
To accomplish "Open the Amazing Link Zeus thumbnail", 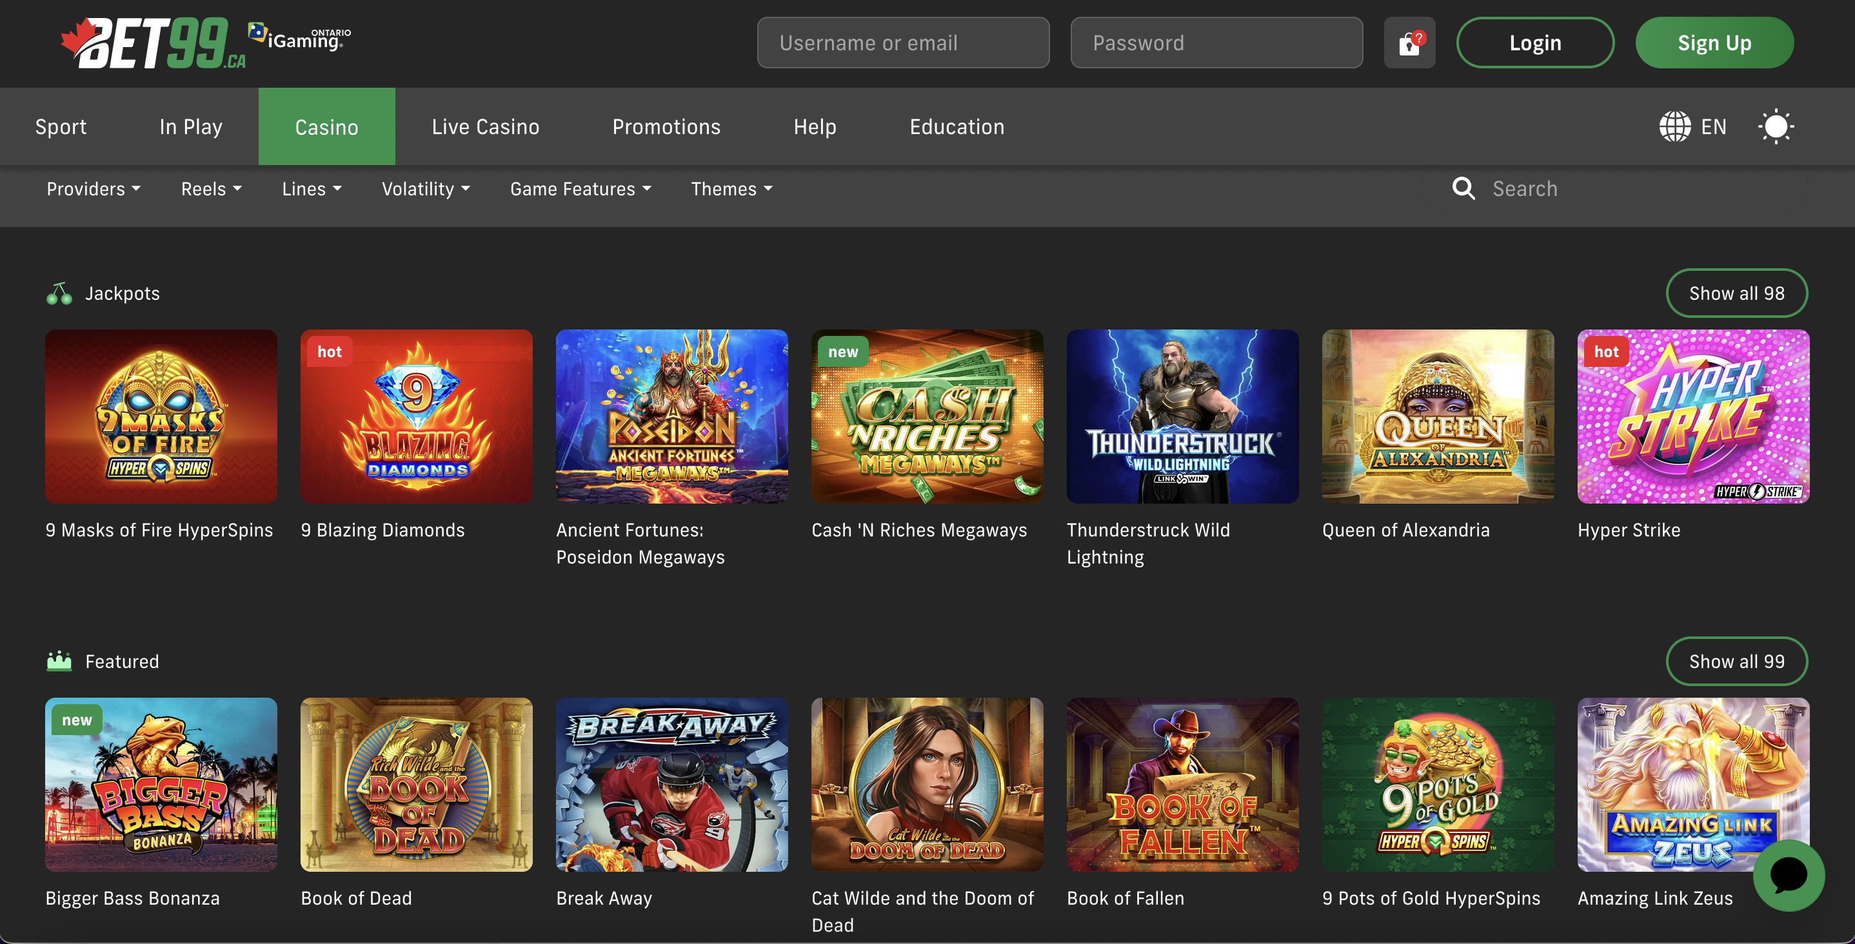I will (1694, 784).
